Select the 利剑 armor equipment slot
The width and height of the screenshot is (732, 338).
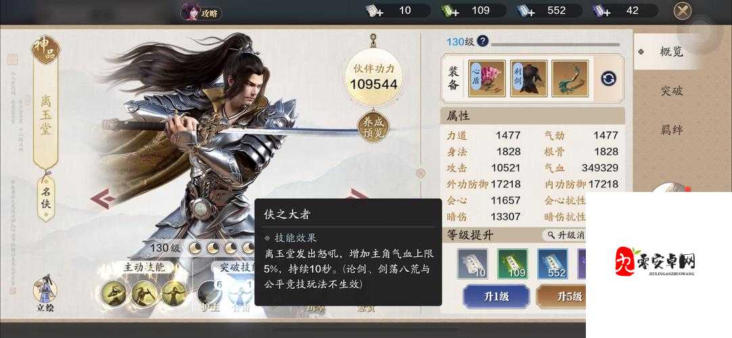tap(528, 78)
